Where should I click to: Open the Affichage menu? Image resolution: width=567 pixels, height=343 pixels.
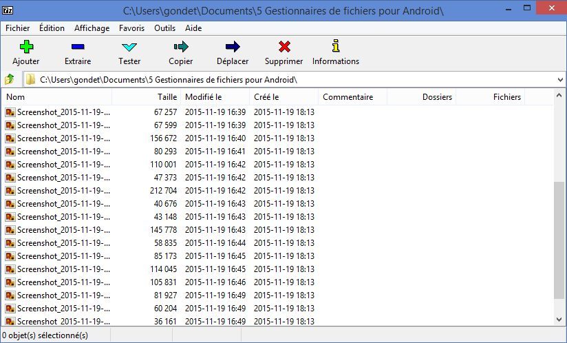[x=92, y=28]
